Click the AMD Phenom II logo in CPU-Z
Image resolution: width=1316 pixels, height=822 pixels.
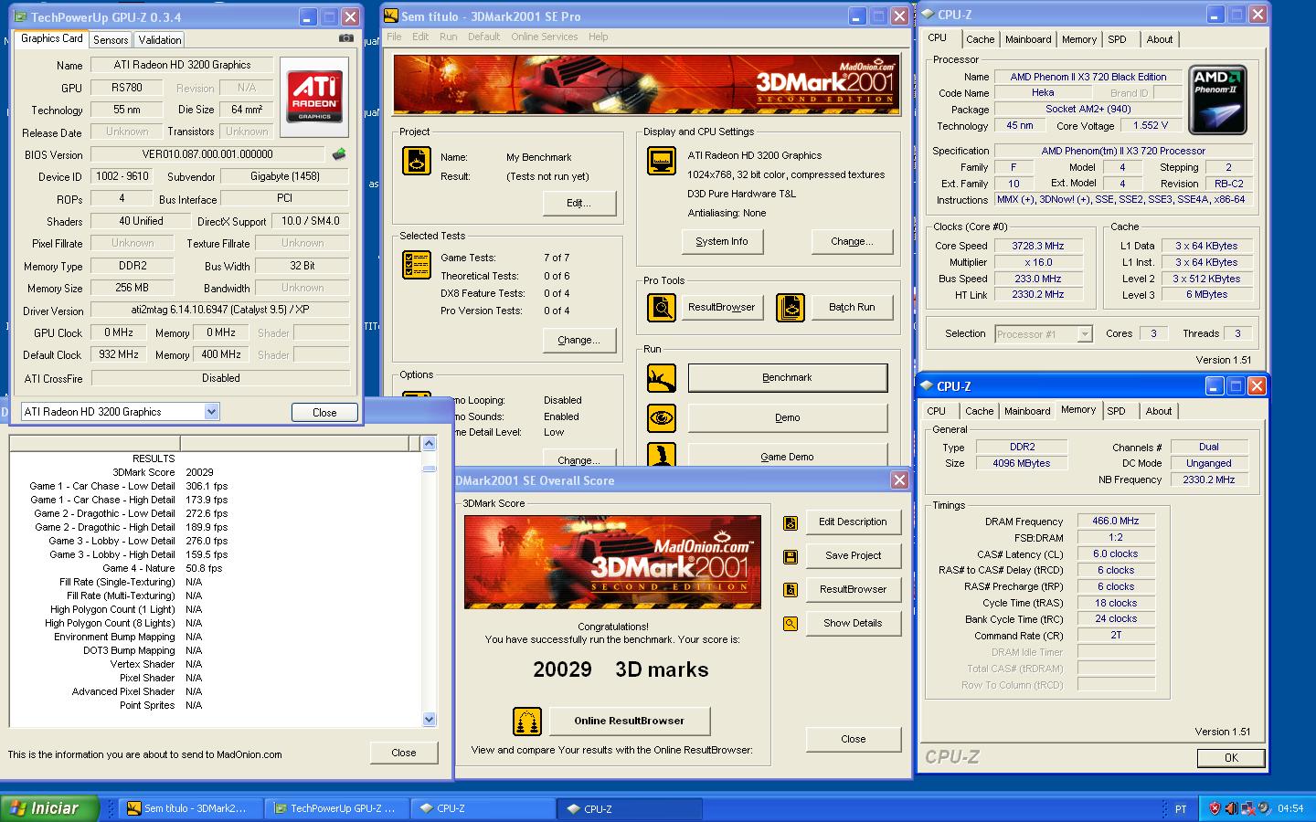click(x=1218, y=100)
